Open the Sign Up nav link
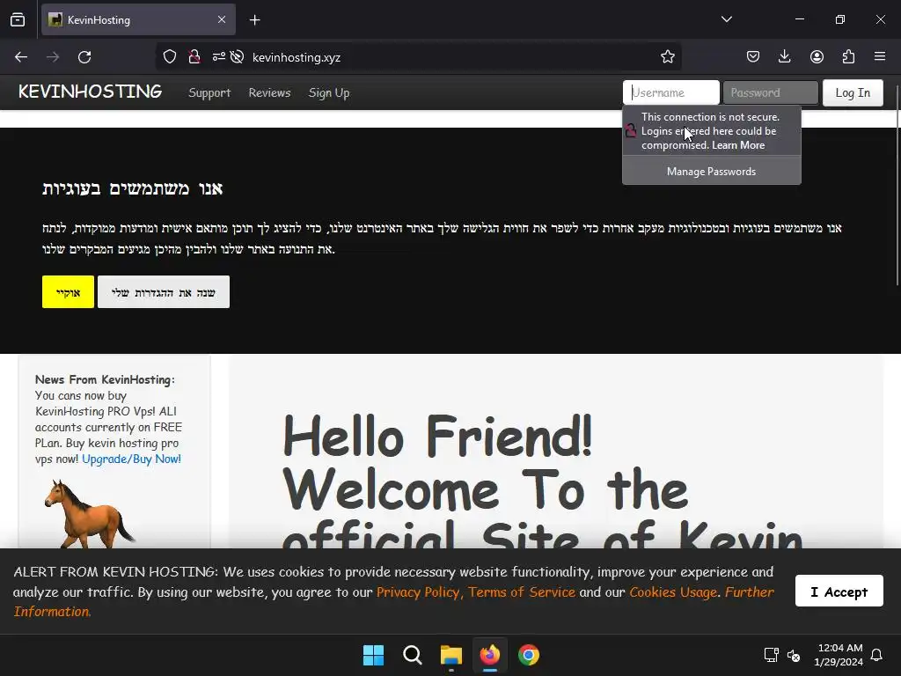Image resolution: width=901 pixels, height=676 pixels. [x=329, y=92]
